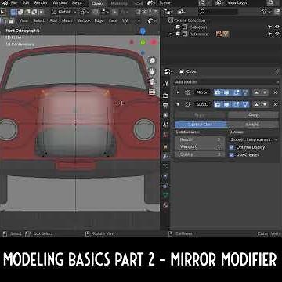Toggle the Optimal Display checkbox

click(x=231, y=147)
